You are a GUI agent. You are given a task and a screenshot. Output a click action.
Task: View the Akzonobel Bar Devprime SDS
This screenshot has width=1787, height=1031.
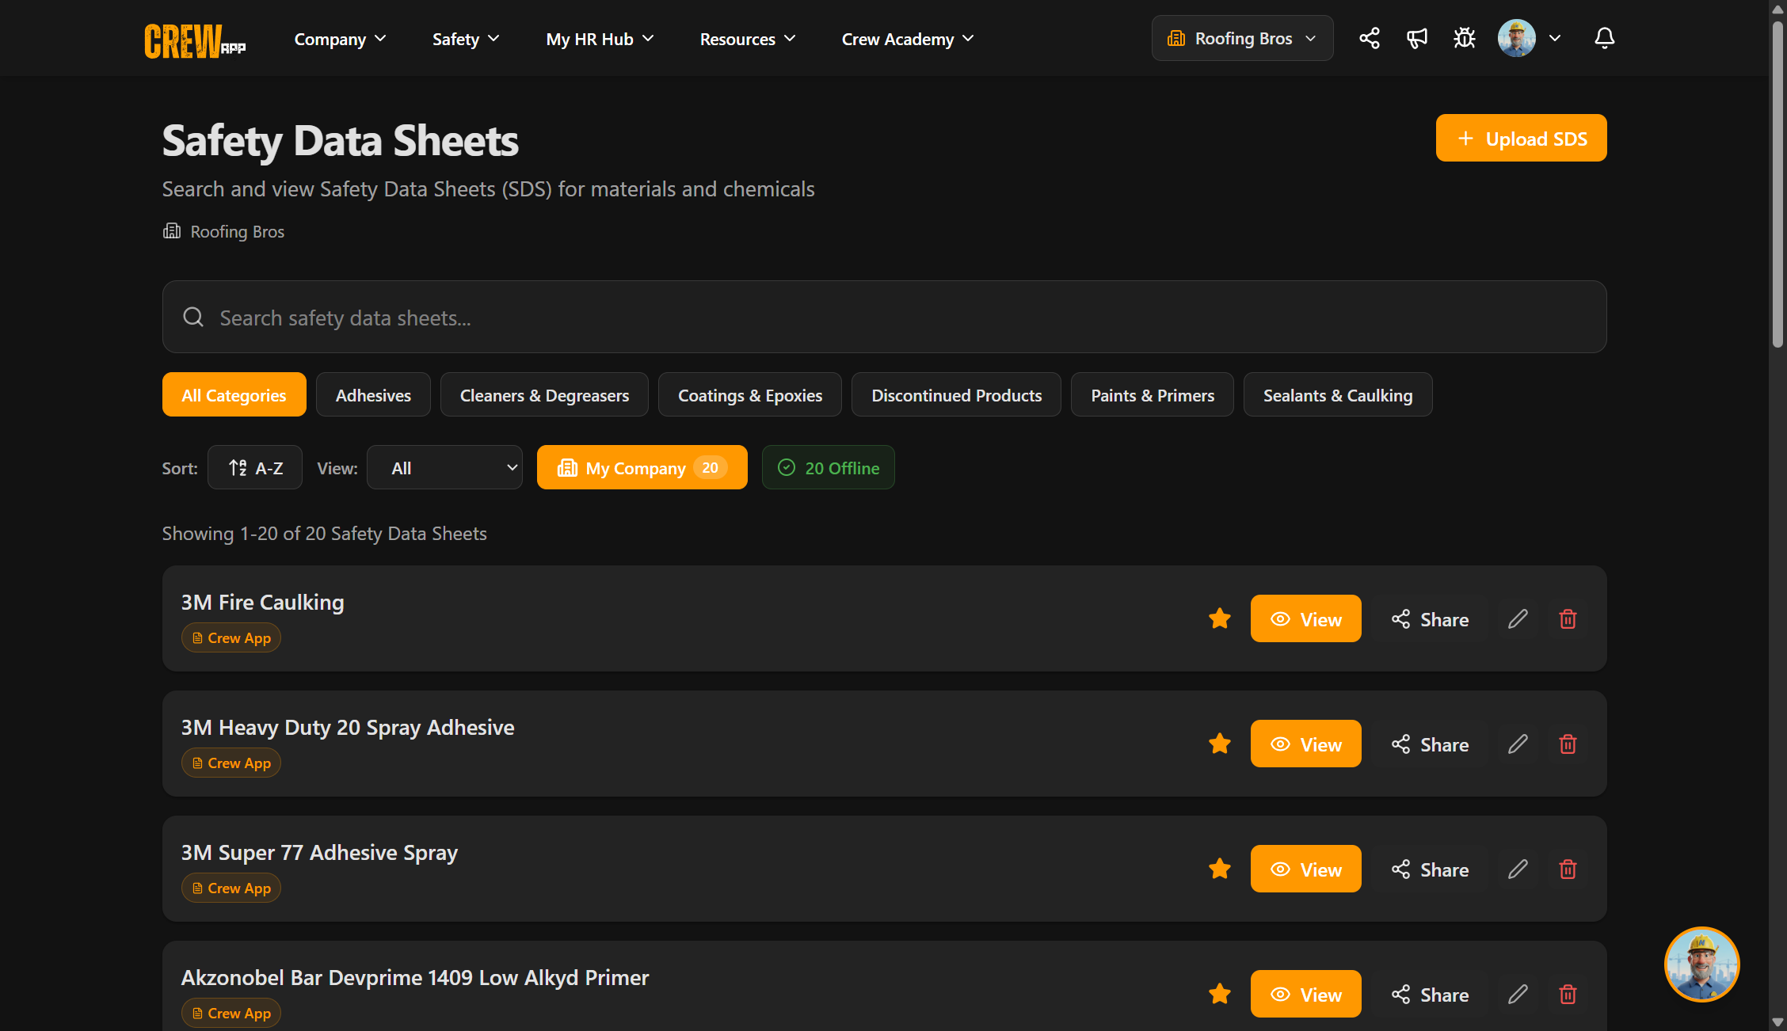[x=1305, y=994]
